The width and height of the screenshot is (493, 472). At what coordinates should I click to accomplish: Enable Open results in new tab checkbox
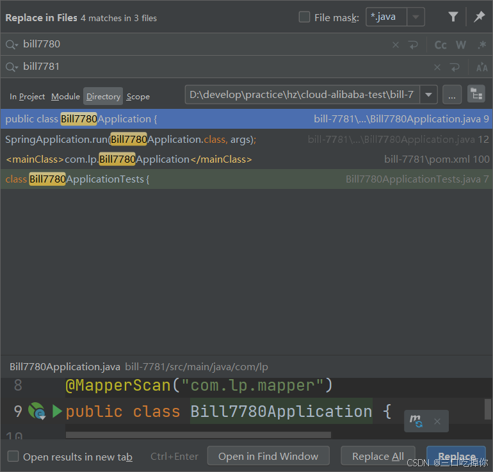point(13,456)
